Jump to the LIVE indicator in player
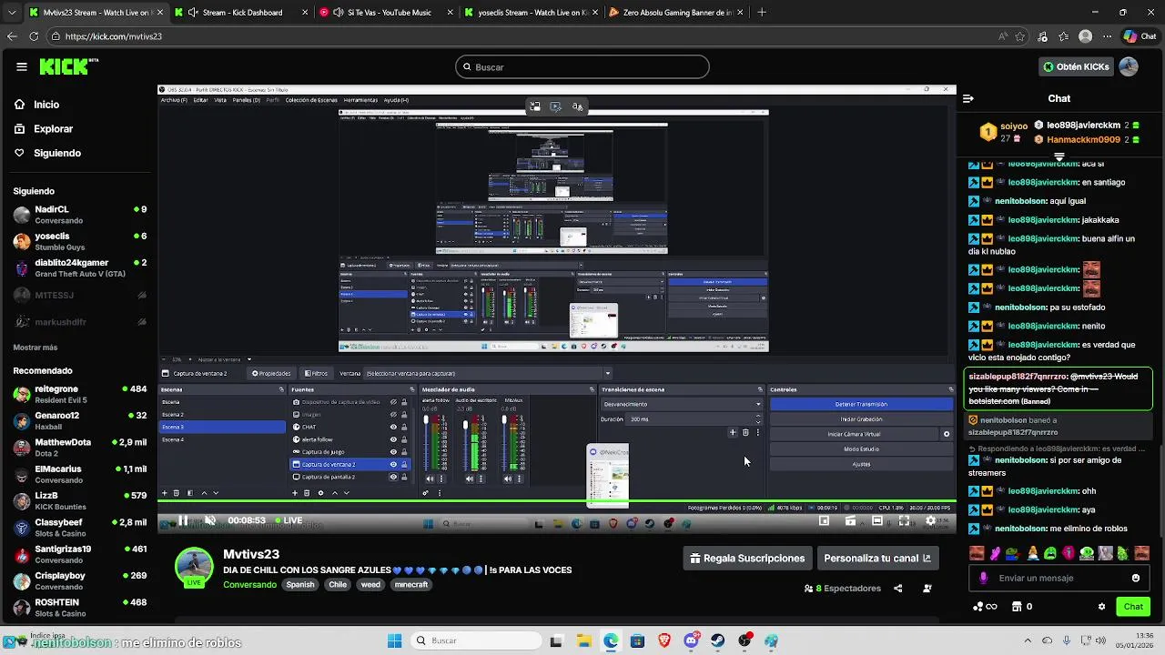Screen dimensions: 1165x655 click(289, 520)
